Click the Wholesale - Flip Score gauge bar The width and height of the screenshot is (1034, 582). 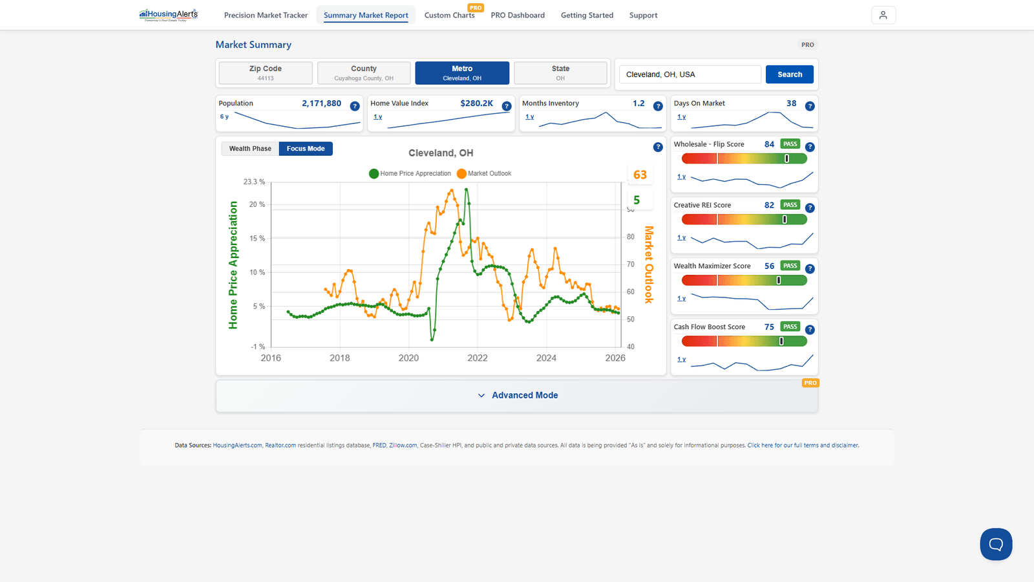click(744, 158)
